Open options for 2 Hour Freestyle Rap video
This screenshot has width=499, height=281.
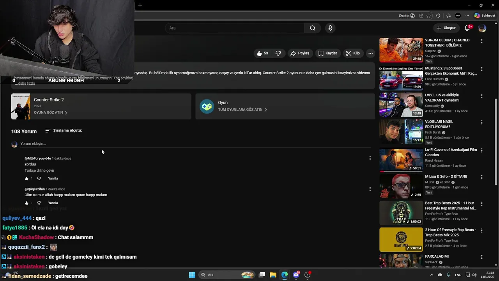[482, 230]
